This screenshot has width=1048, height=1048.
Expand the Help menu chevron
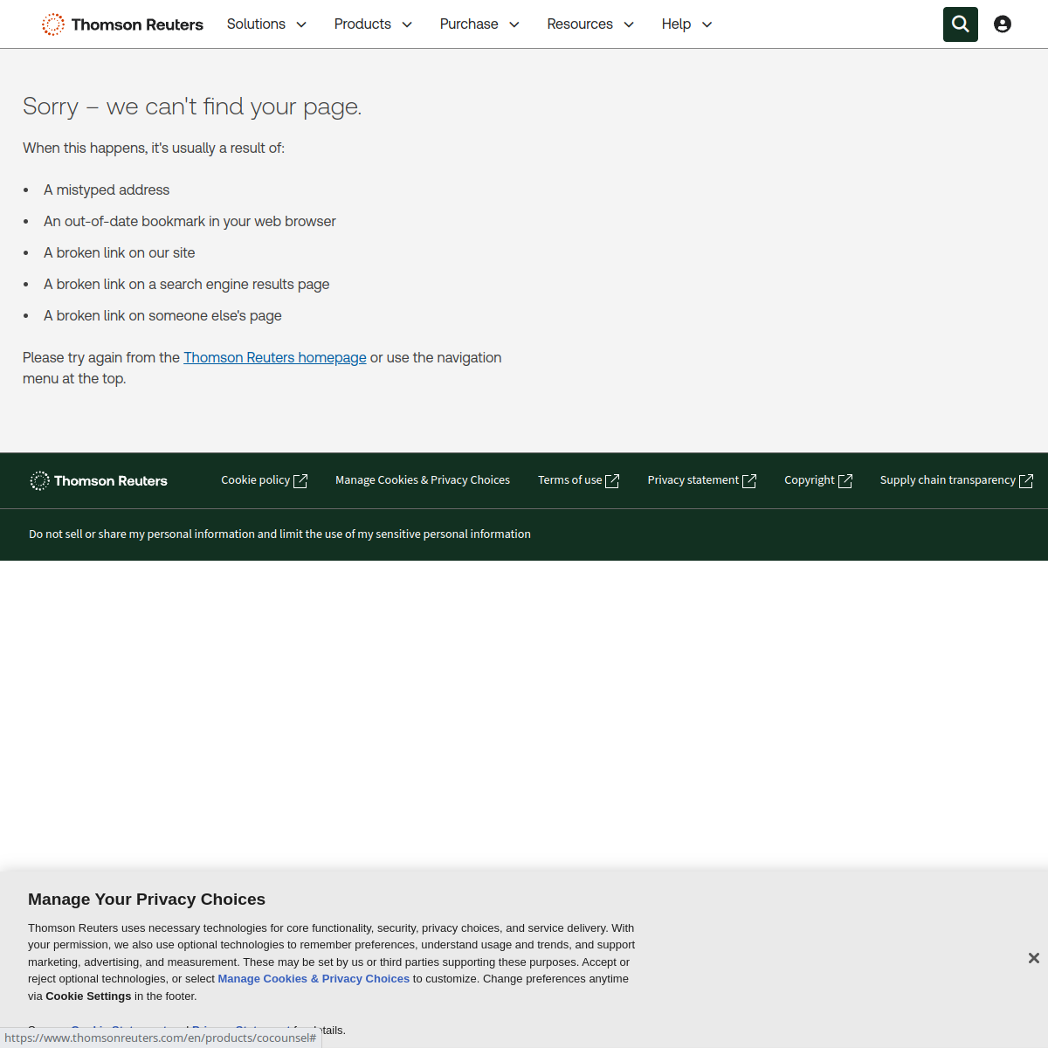[x=707, y=24]
